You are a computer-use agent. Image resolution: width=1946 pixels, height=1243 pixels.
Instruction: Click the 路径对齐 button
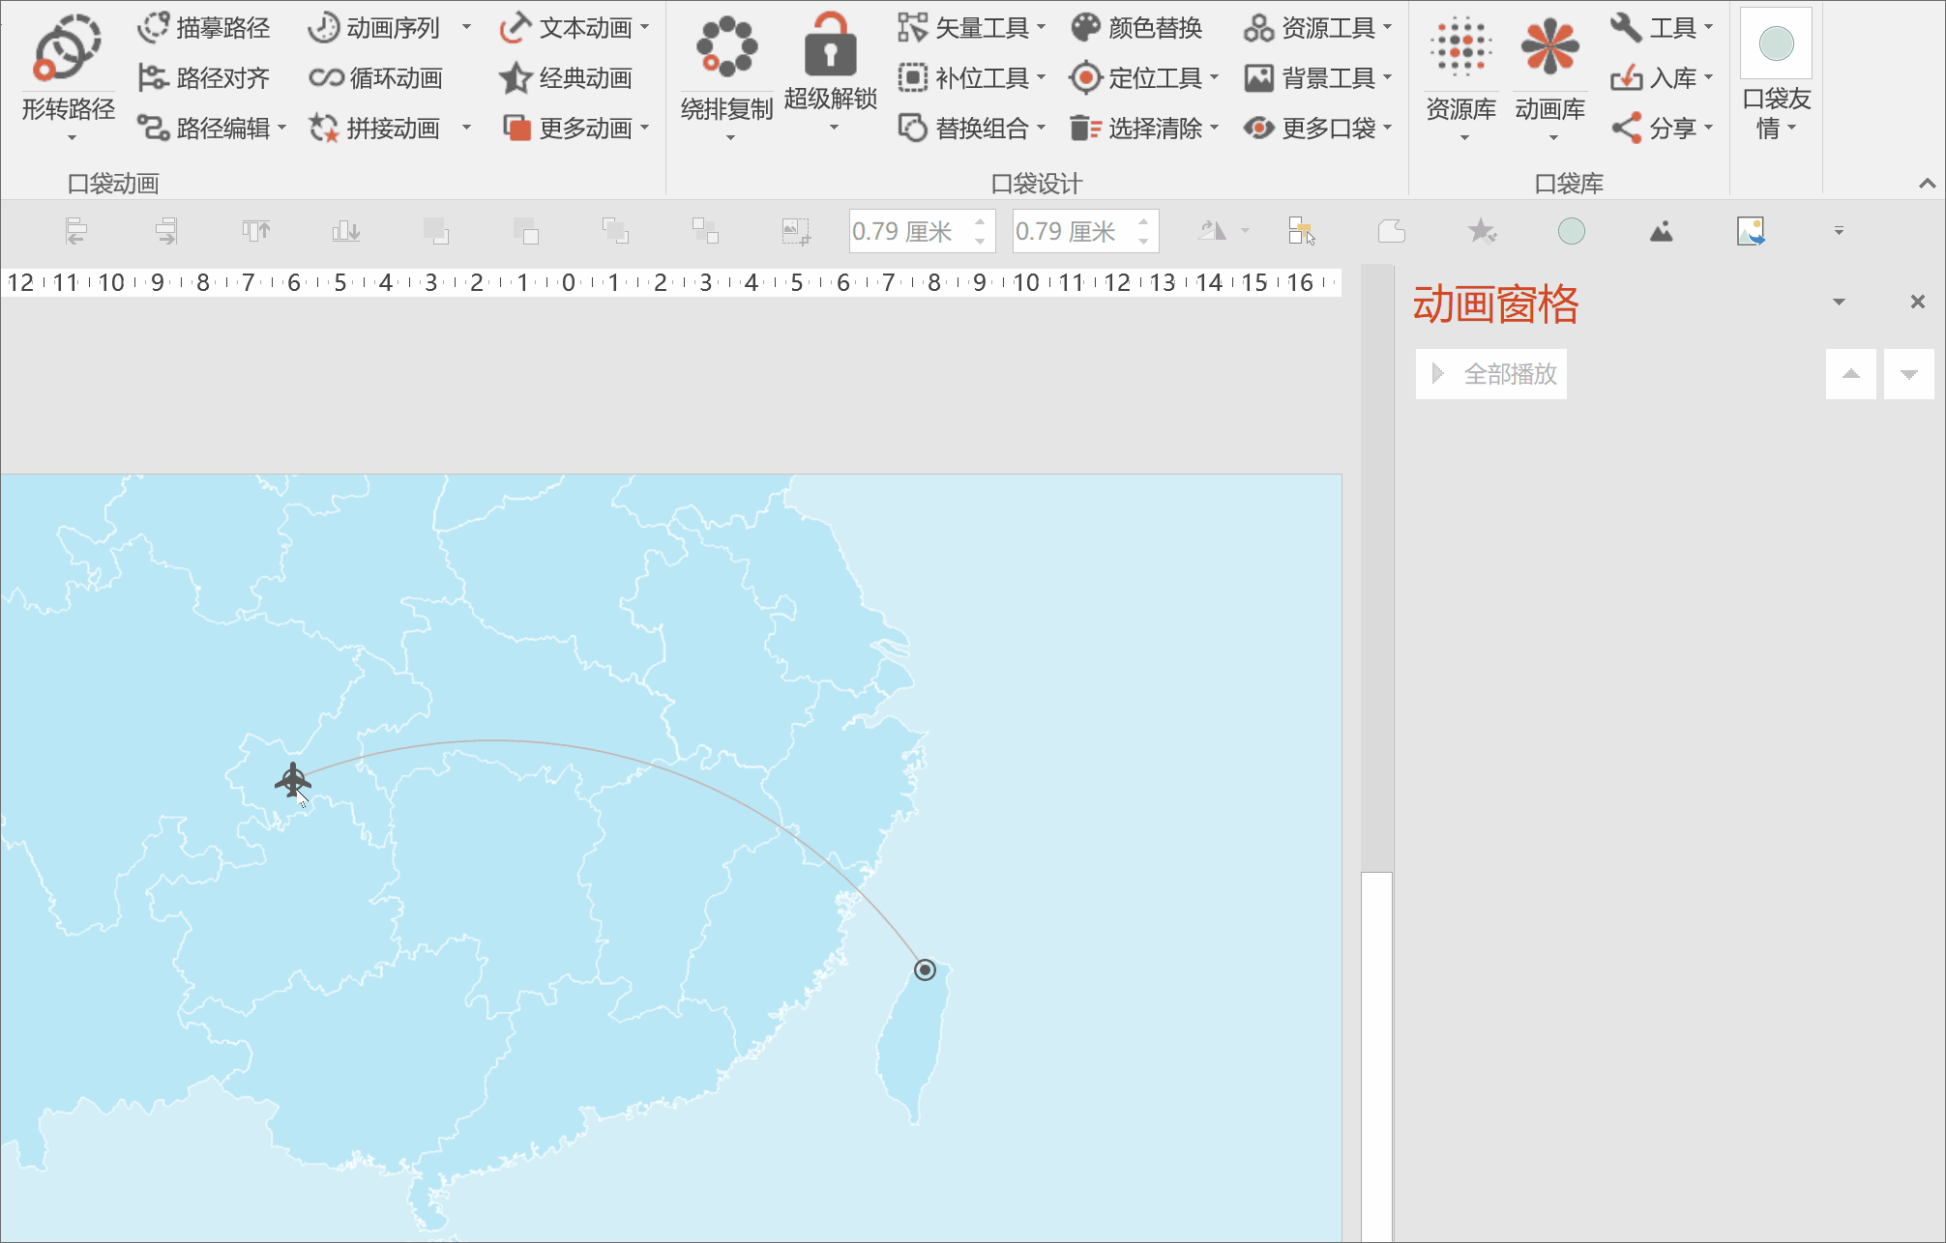point(204,78)
